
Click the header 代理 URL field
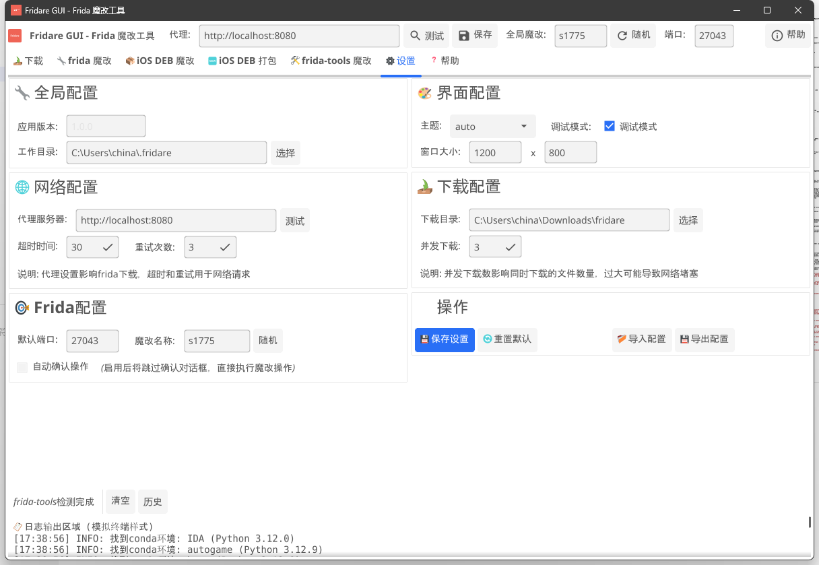299,36
